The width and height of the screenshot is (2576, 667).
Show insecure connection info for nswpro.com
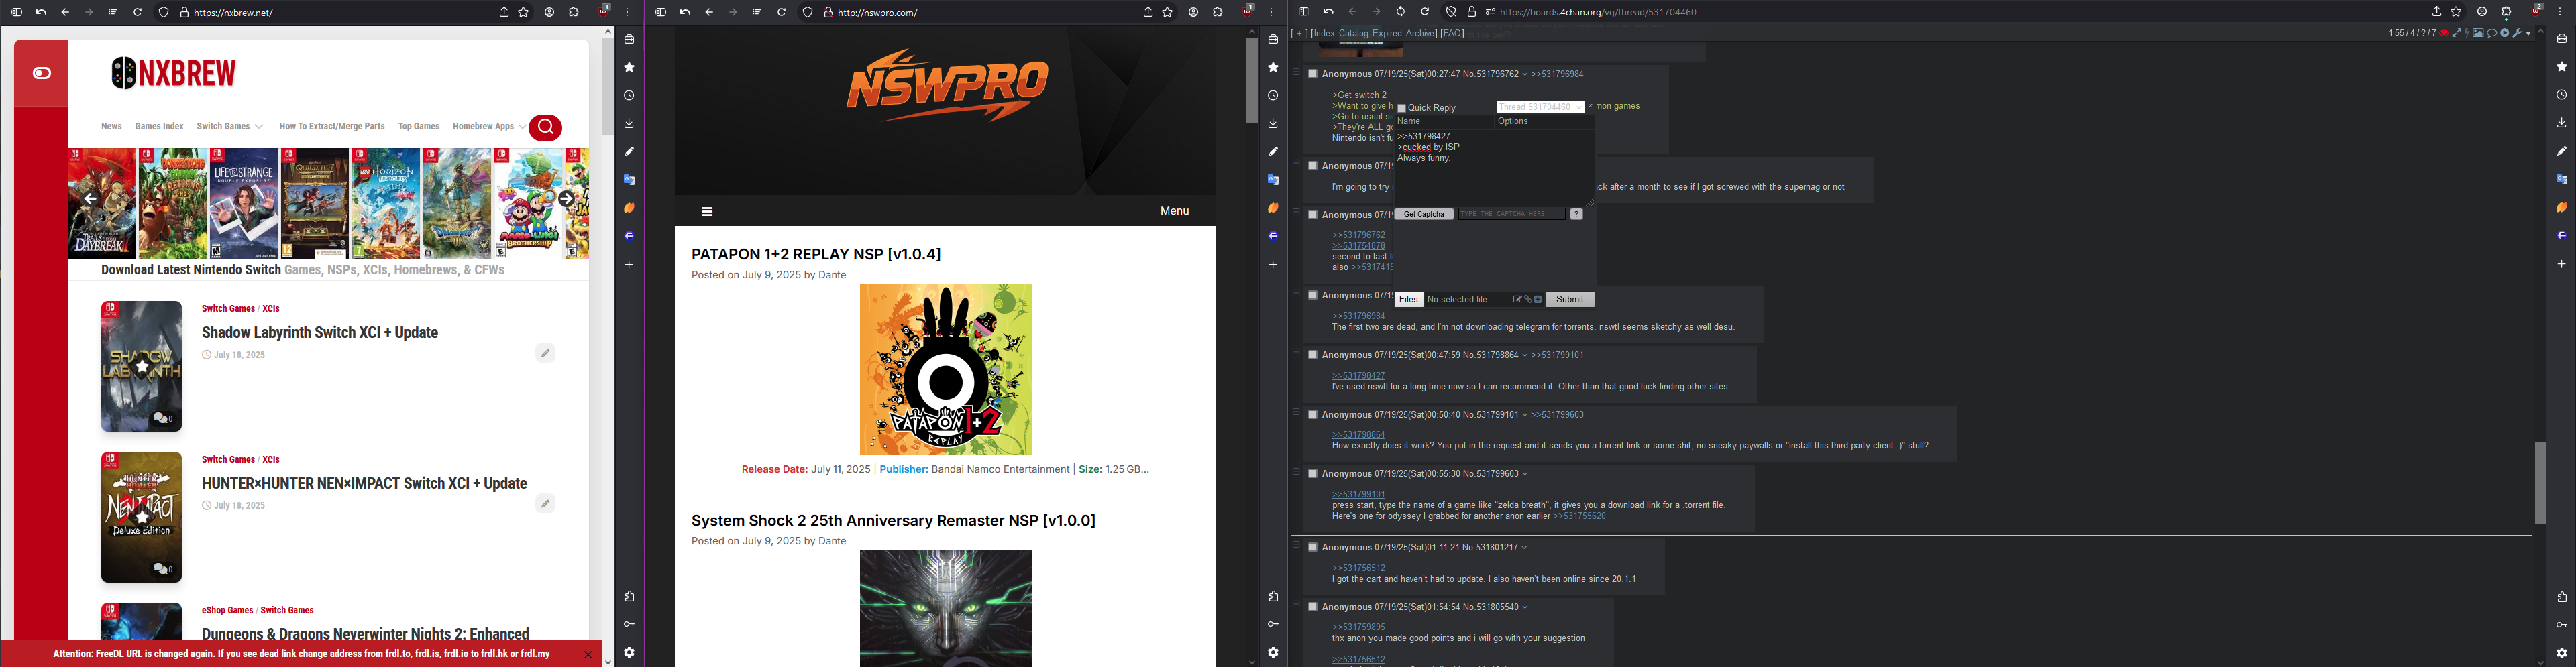pyautogui.click(x=829, y=13)
